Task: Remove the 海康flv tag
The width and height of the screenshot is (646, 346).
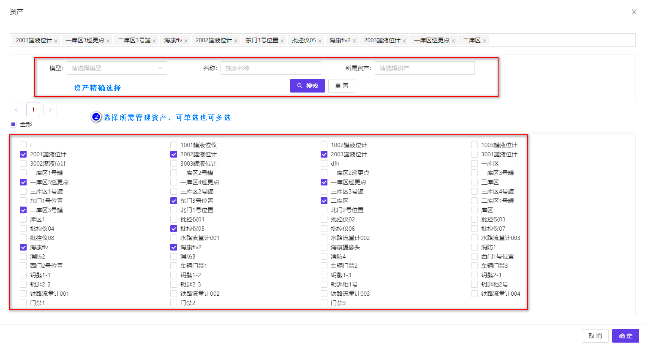Action: click(186, 41)
